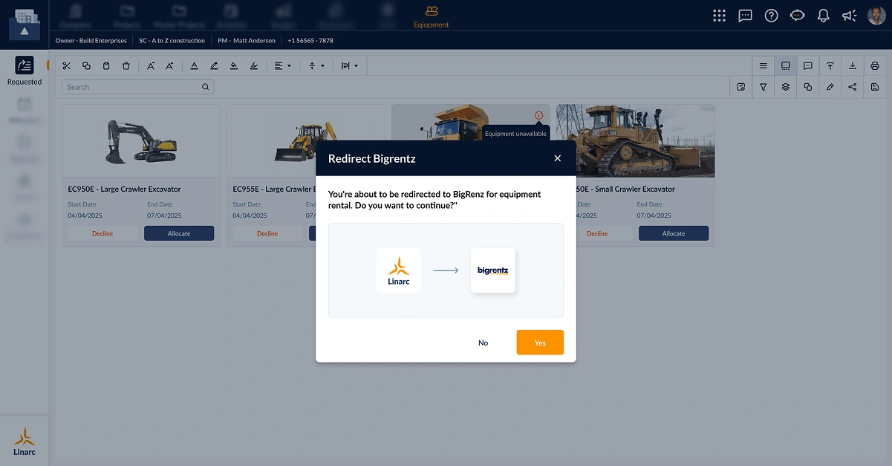Click the Cut scissors icon
The height and width of the screenshot is (466, 892).
[x=67, y=65]
